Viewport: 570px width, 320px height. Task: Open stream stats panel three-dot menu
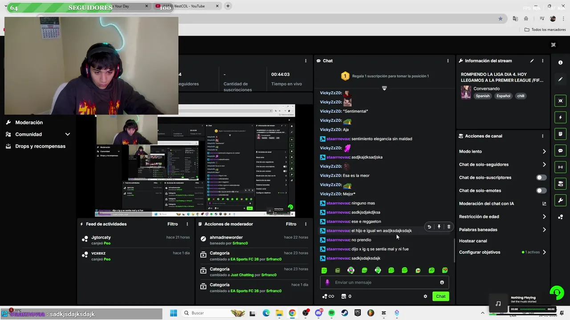click(x=305, y=61)
